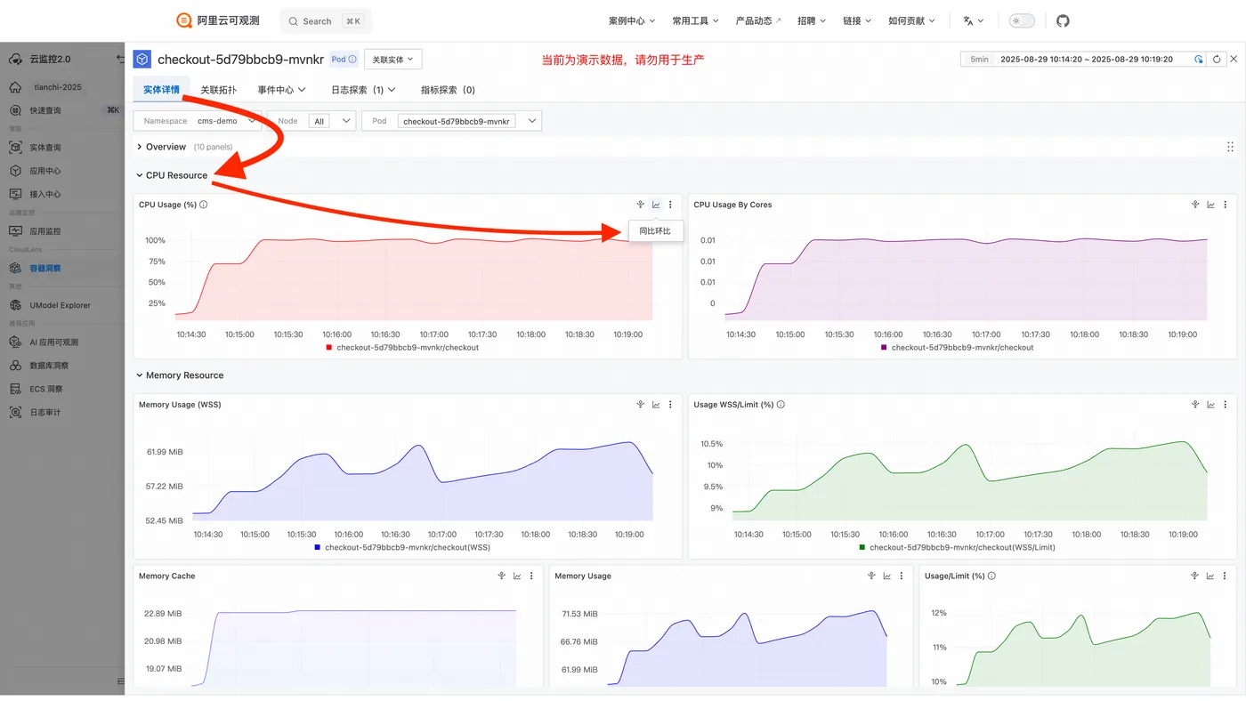
Task: Open the 如何贡献 menu
Action: click(911, 20)
